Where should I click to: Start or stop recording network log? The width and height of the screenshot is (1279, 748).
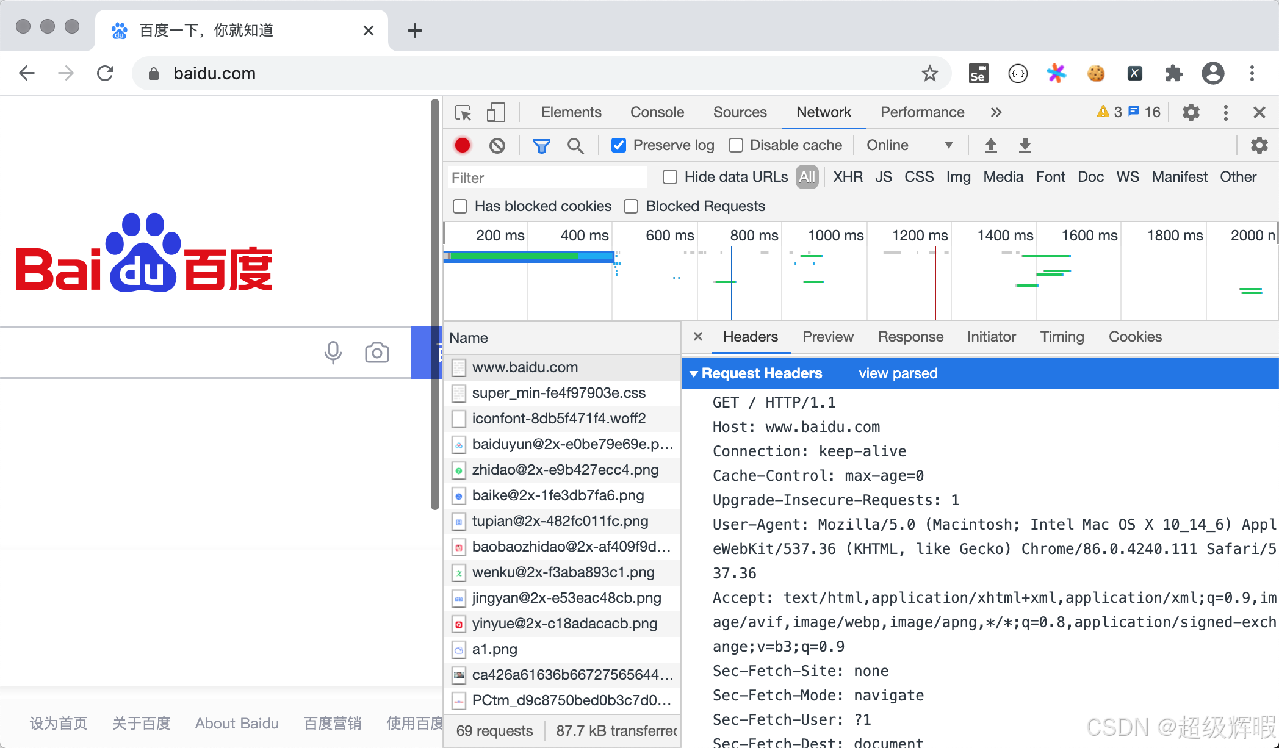click(462, 145)
